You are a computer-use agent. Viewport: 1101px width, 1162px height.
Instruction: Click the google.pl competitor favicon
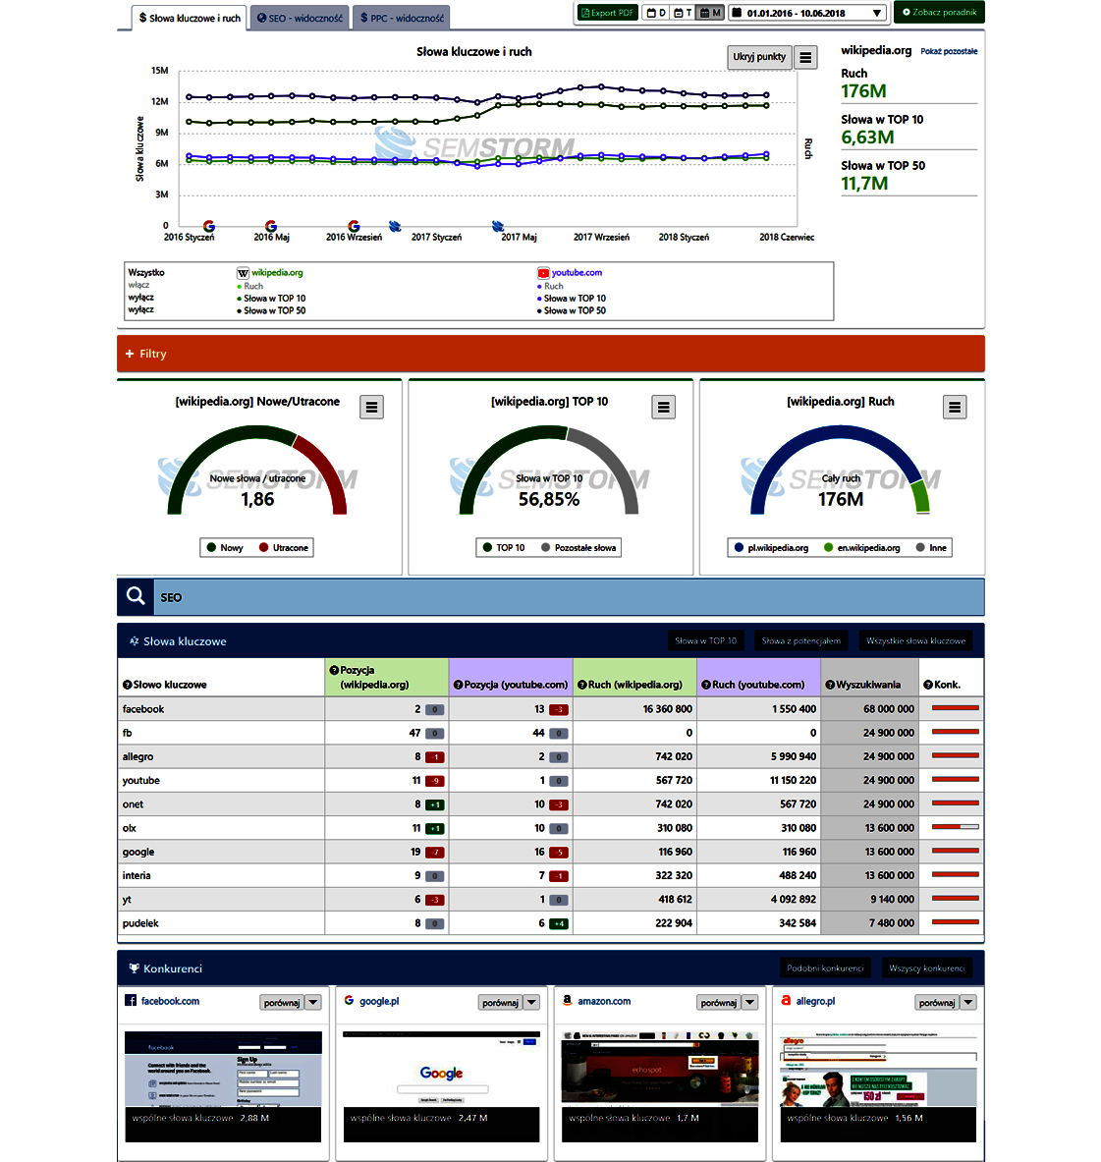pos(349,1001)
